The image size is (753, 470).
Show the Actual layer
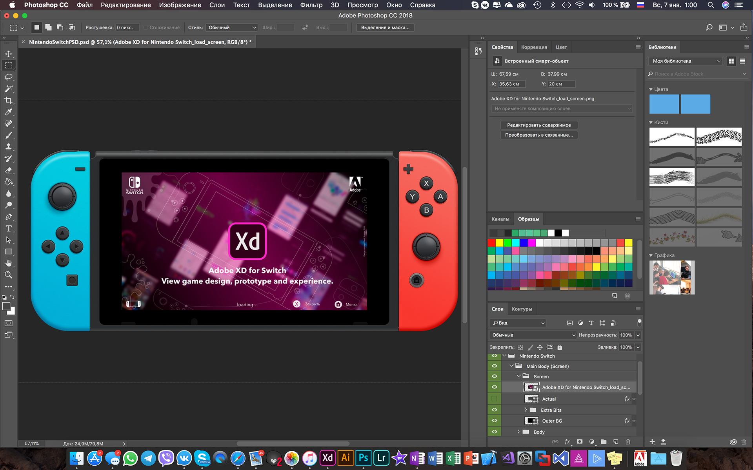(x=495, y=399)
